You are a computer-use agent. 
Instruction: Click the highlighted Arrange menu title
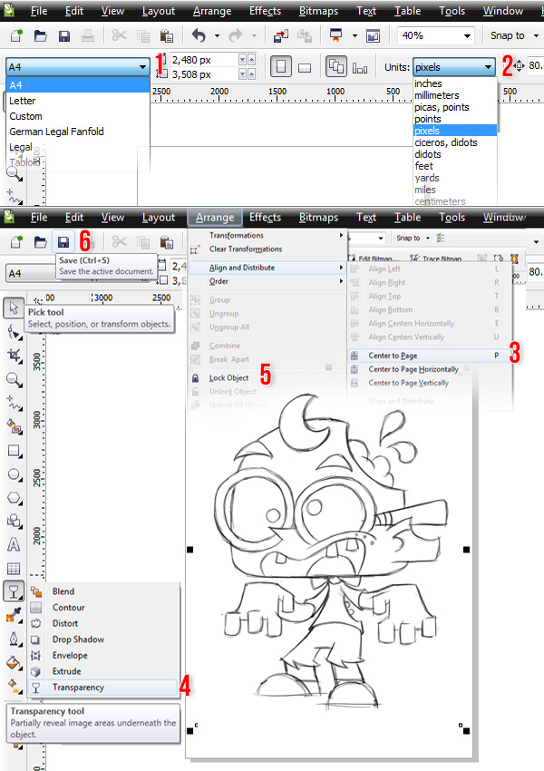tap(215, 218)
